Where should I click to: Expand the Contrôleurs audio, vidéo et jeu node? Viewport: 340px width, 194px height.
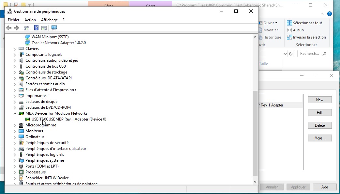click(15, 61)
